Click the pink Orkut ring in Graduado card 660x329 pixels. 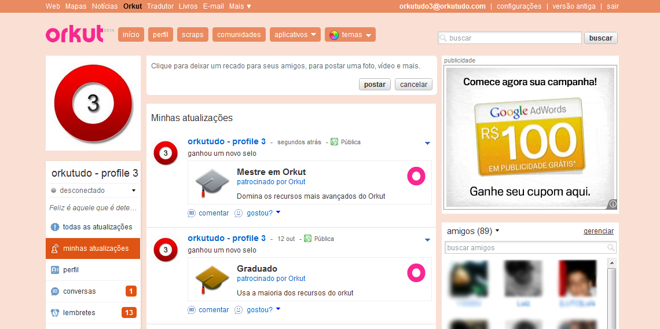416,273
